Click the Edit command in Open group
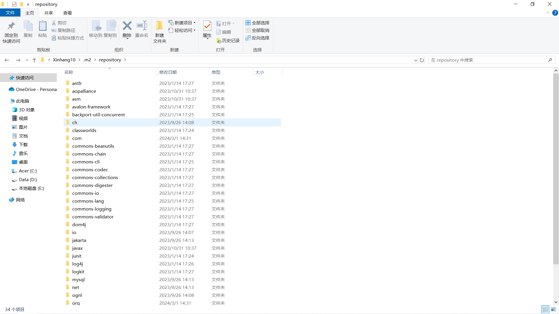 pyautogui.click(x=224, y=32)
